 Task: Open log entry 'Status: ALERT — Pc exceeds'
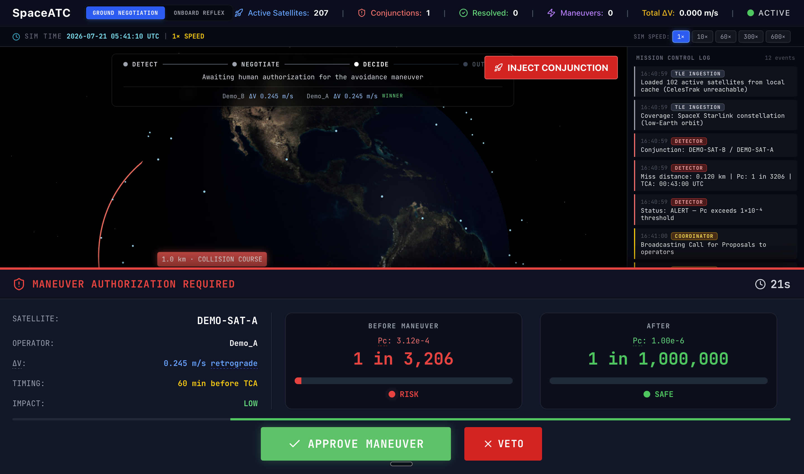click(715, 210)
